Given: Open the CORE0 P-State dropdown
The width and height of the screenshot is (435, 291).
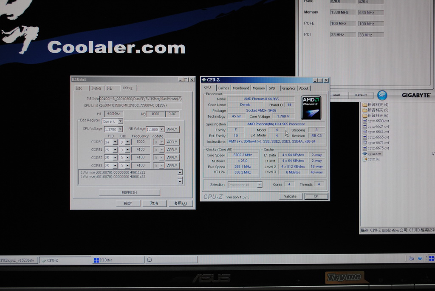Looking at the screenshot, I should (x=162, y=142).
